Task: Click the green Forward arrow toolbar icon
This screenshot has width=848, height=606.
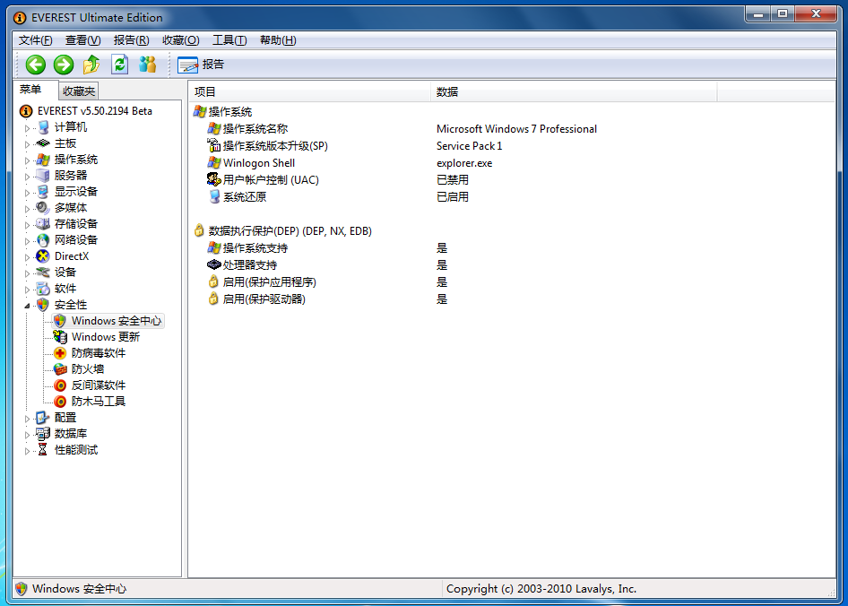Action: 63,65
